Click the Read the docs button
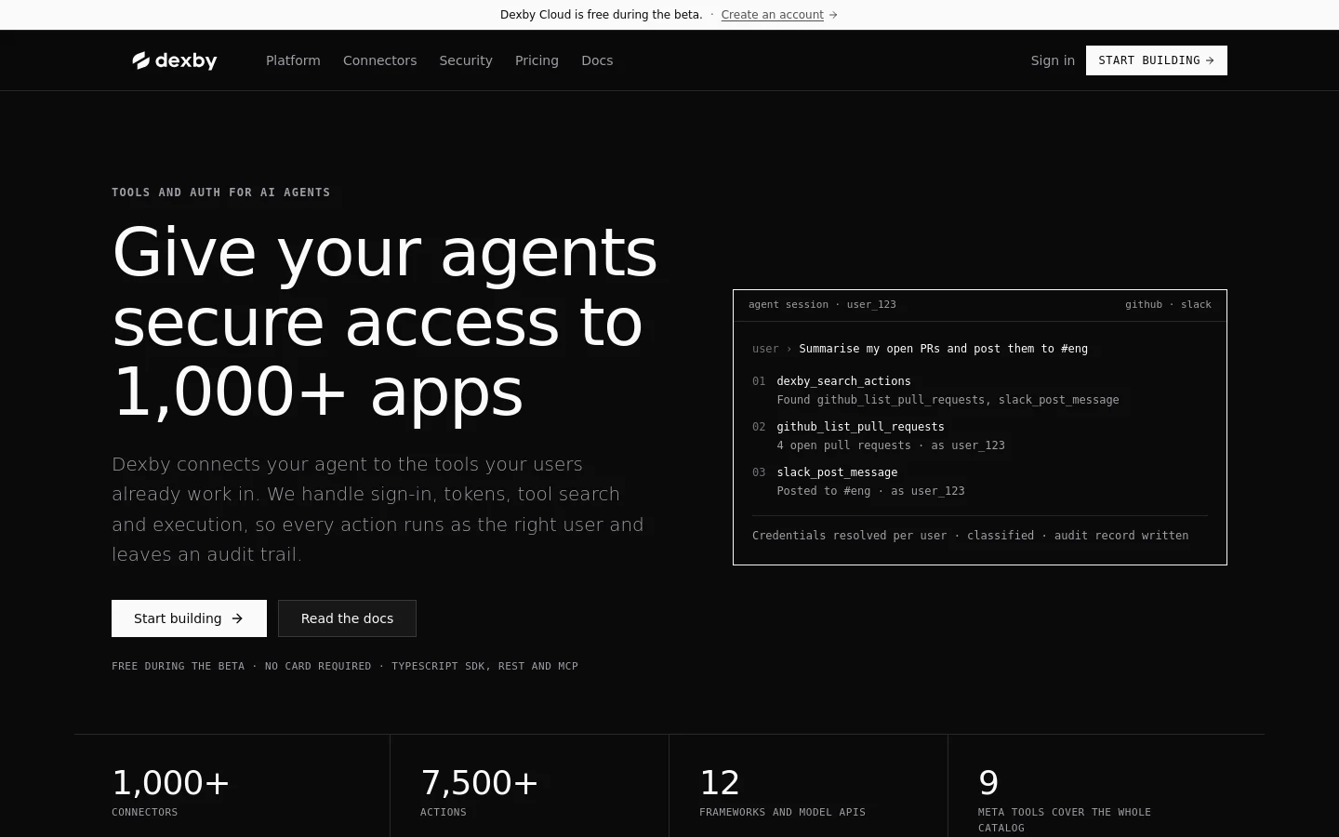1339x837 pixels. coord(347,618)
